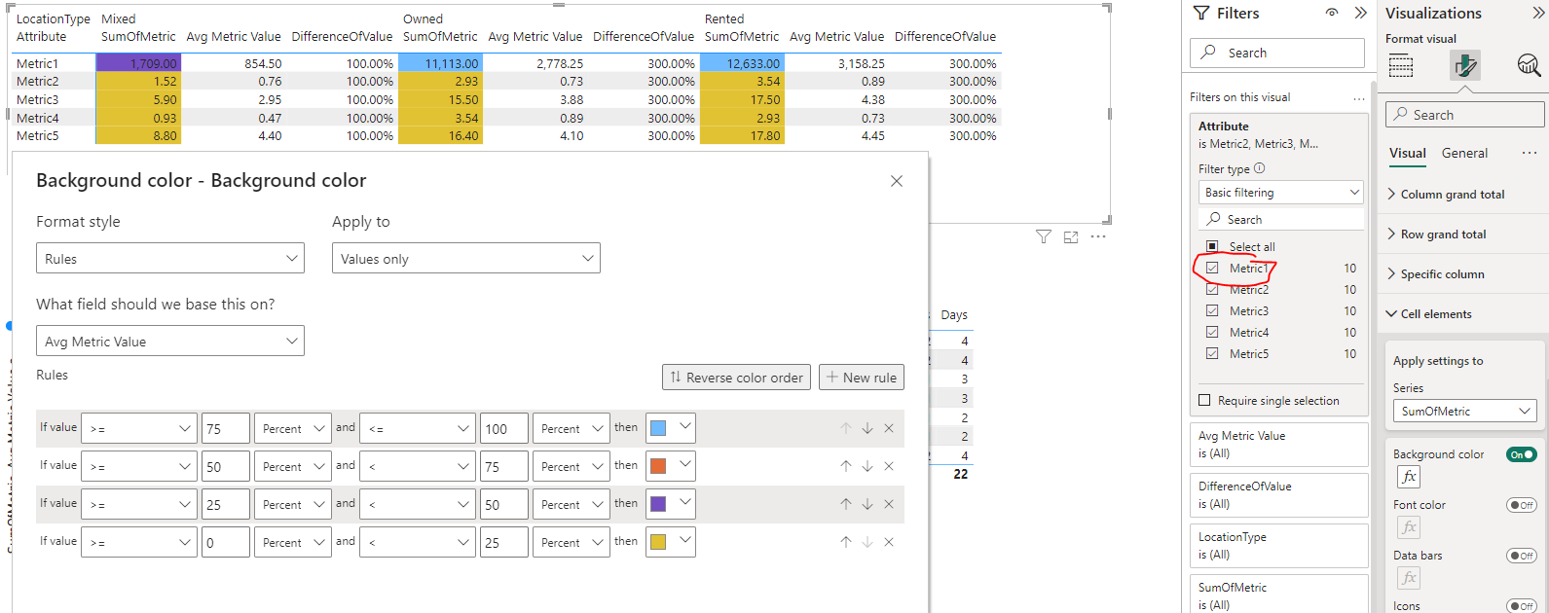The width and height of the screenshot is (1549, 613).
Task: Turn off the Background color toggle
Action: pyautogui.click(x=1521, y=454)
